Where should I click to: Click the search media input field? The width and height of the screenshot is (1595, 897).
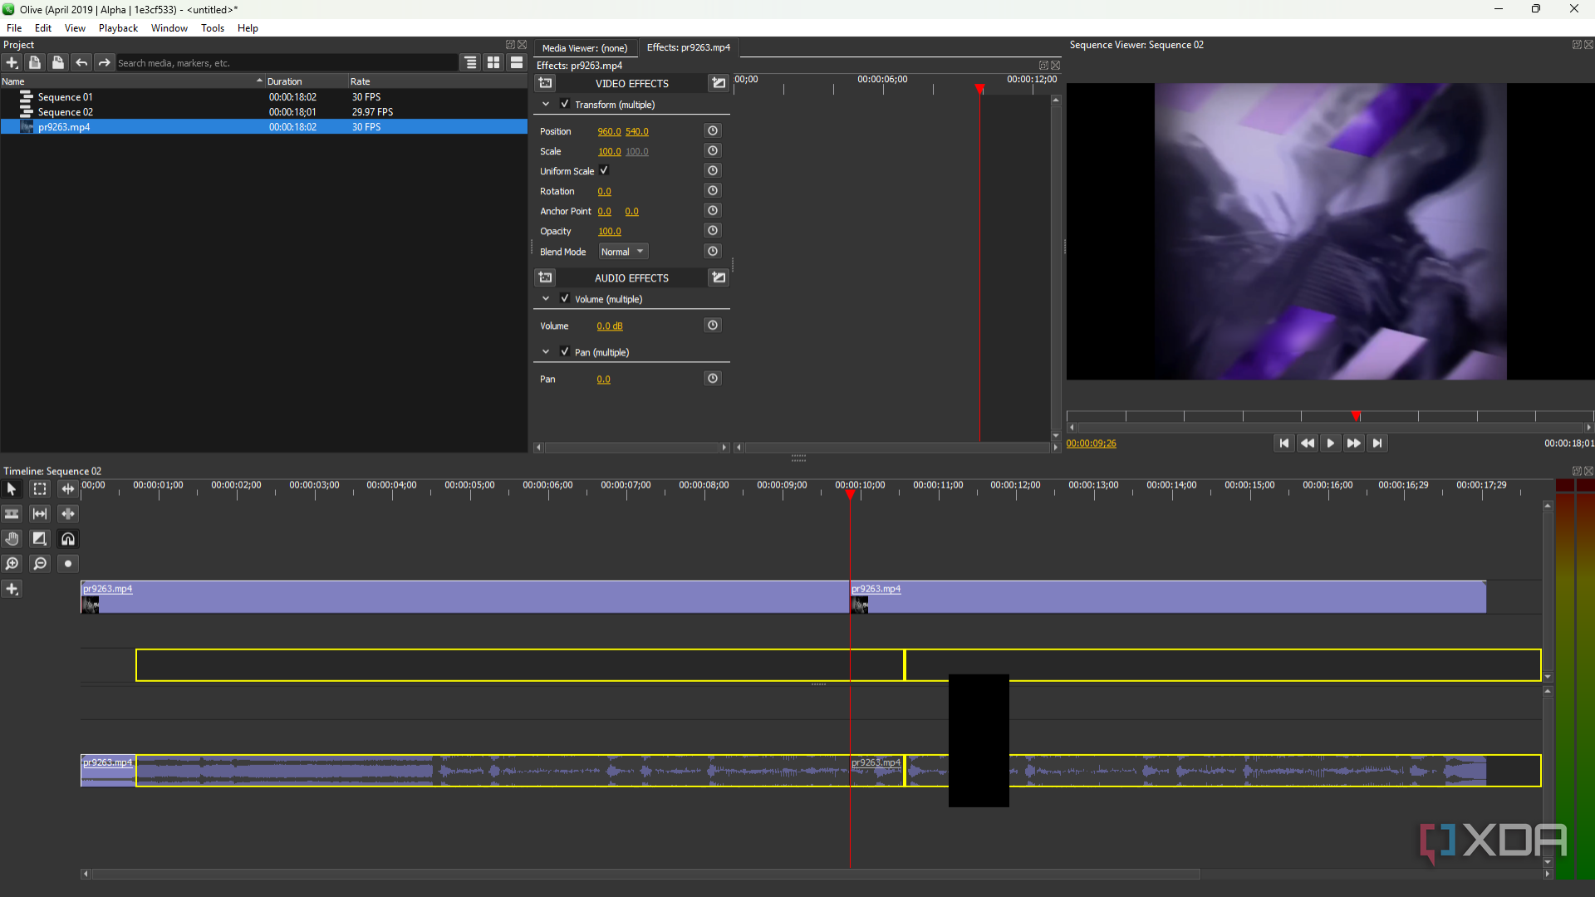(x=287, y=63)
